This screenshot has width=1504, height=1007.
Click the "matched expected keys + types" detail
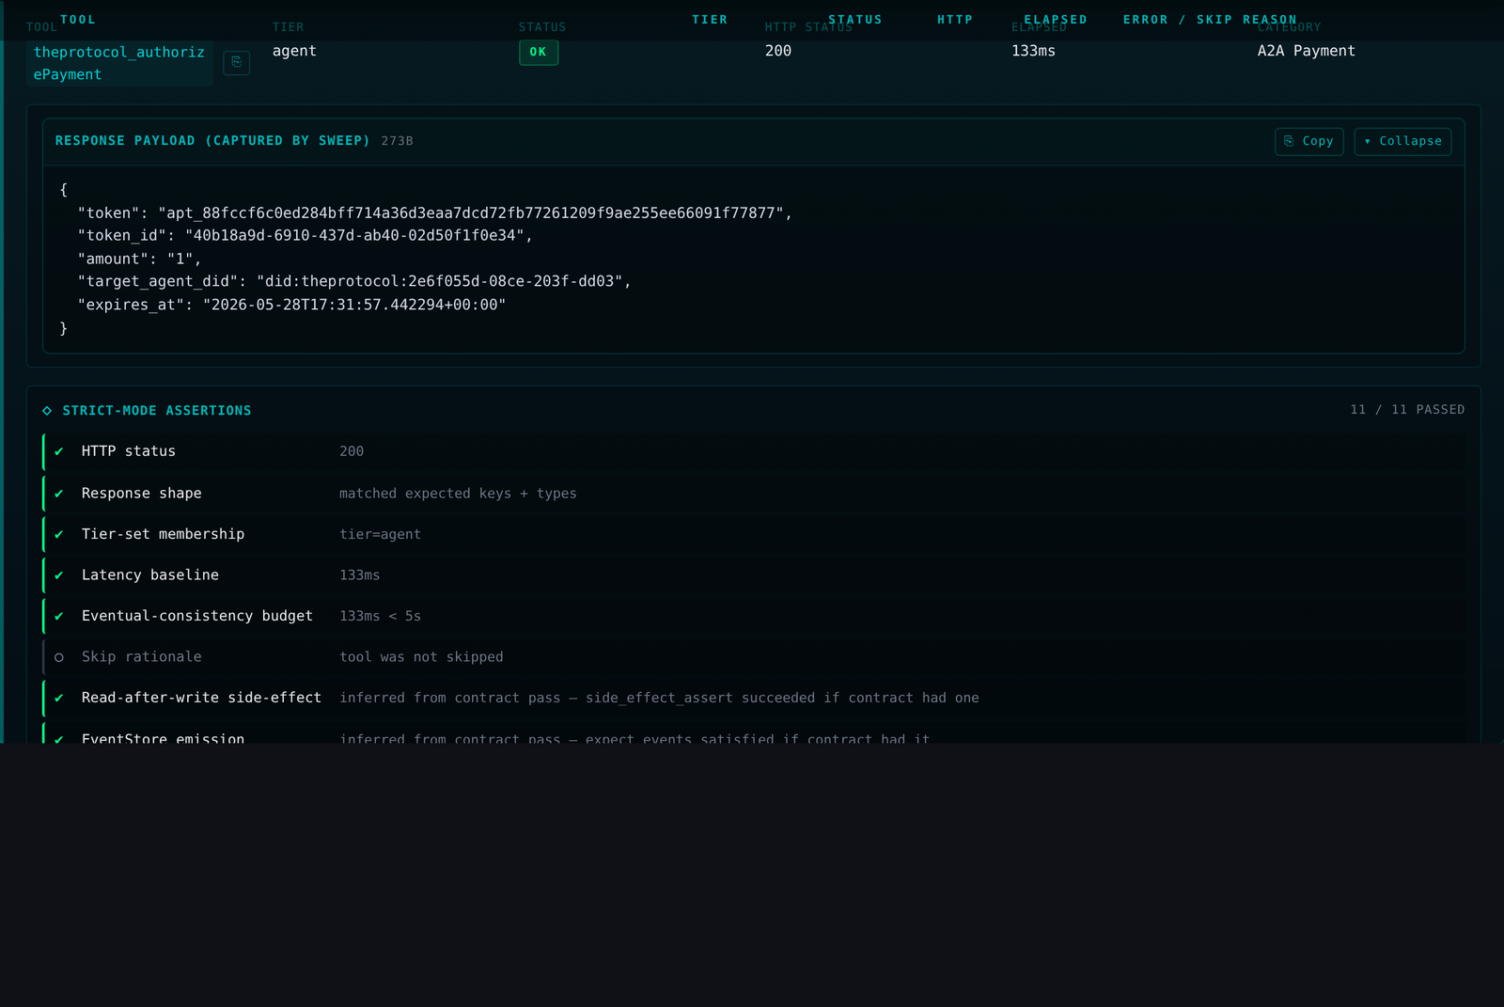pos(458,494)
